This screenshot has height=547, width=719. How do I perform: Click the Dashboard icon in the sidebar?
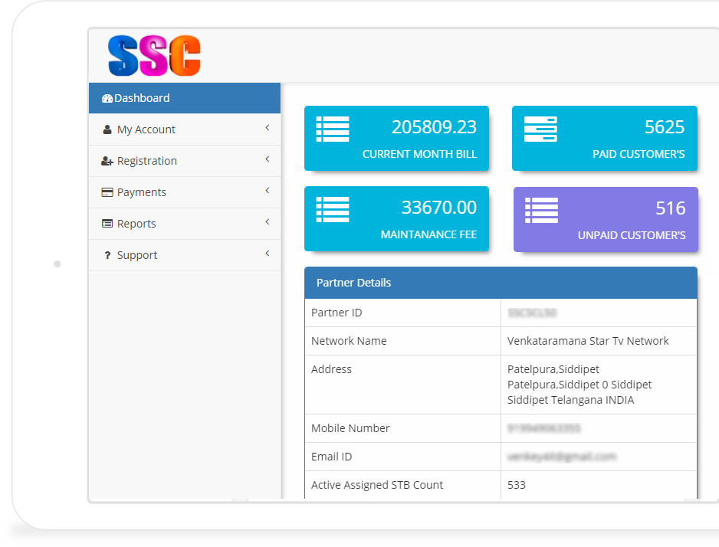click(x=107, y=97)
